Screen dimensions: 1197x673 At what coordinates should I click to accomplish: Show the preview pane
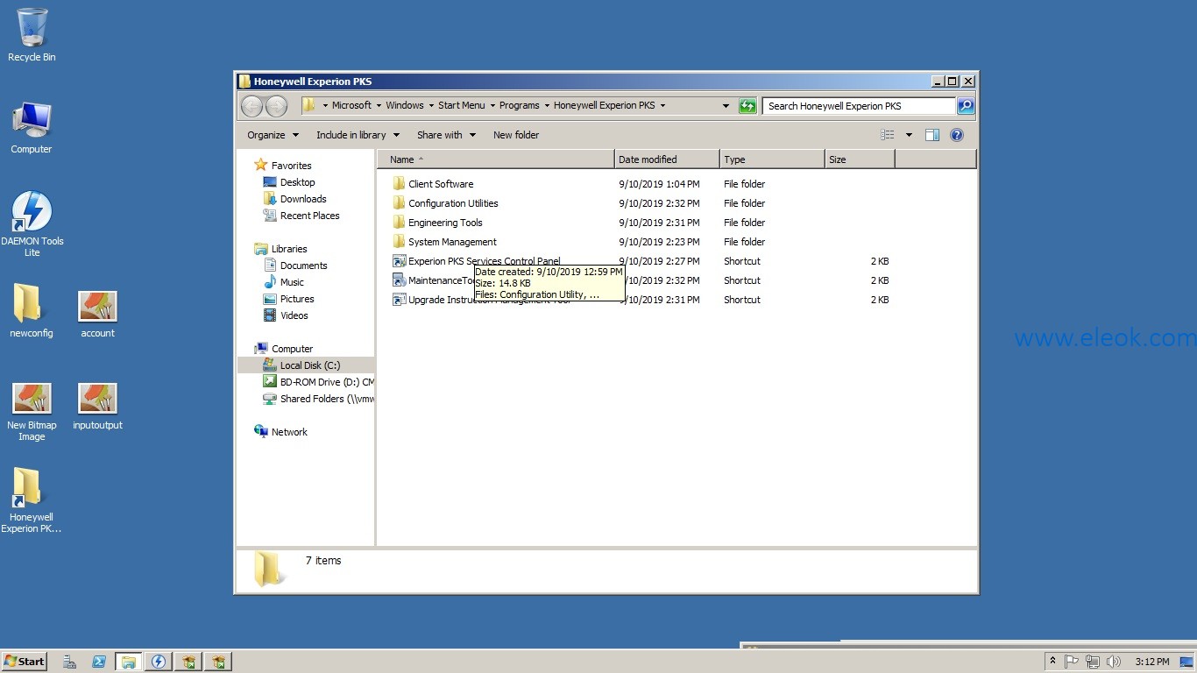coord(932,135)
